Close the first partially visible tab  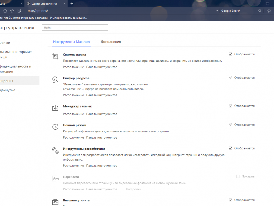tap(21, 4)
